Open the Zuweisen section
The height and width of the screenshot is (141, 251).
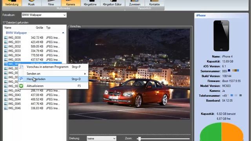tap(135, 3)
